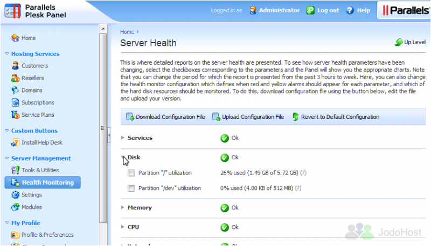The image size is (431, 246).
Task: Click the Parallels brand logo at top right
Action: click(406, 10)
